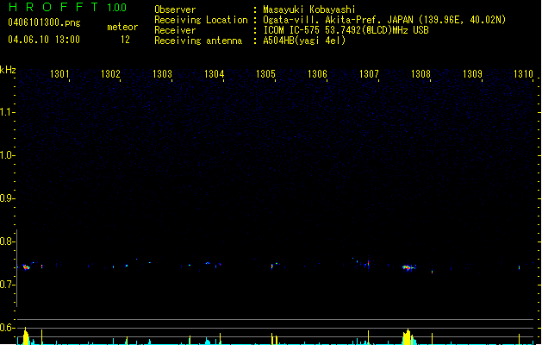Click the 0.6 kHz frequency label
Viewport: 542px width, 345px height.
tap(7, 328)
